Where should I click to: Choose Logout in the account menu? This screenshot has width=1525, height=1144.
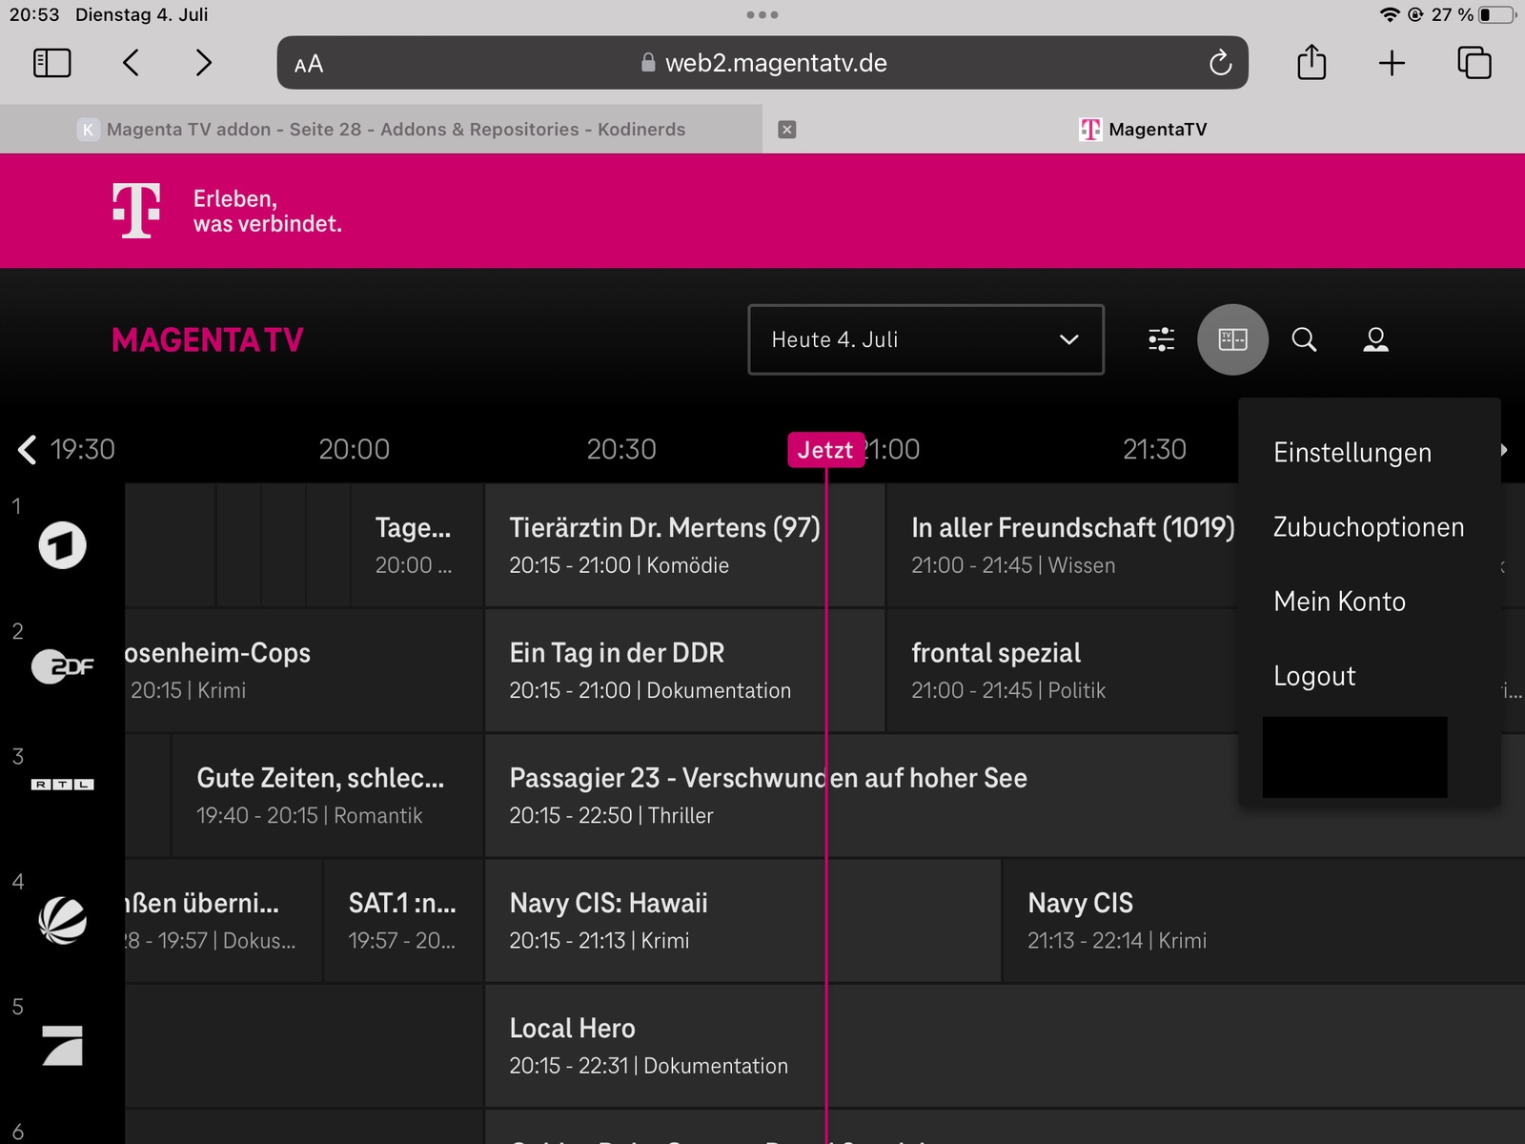1313,676
